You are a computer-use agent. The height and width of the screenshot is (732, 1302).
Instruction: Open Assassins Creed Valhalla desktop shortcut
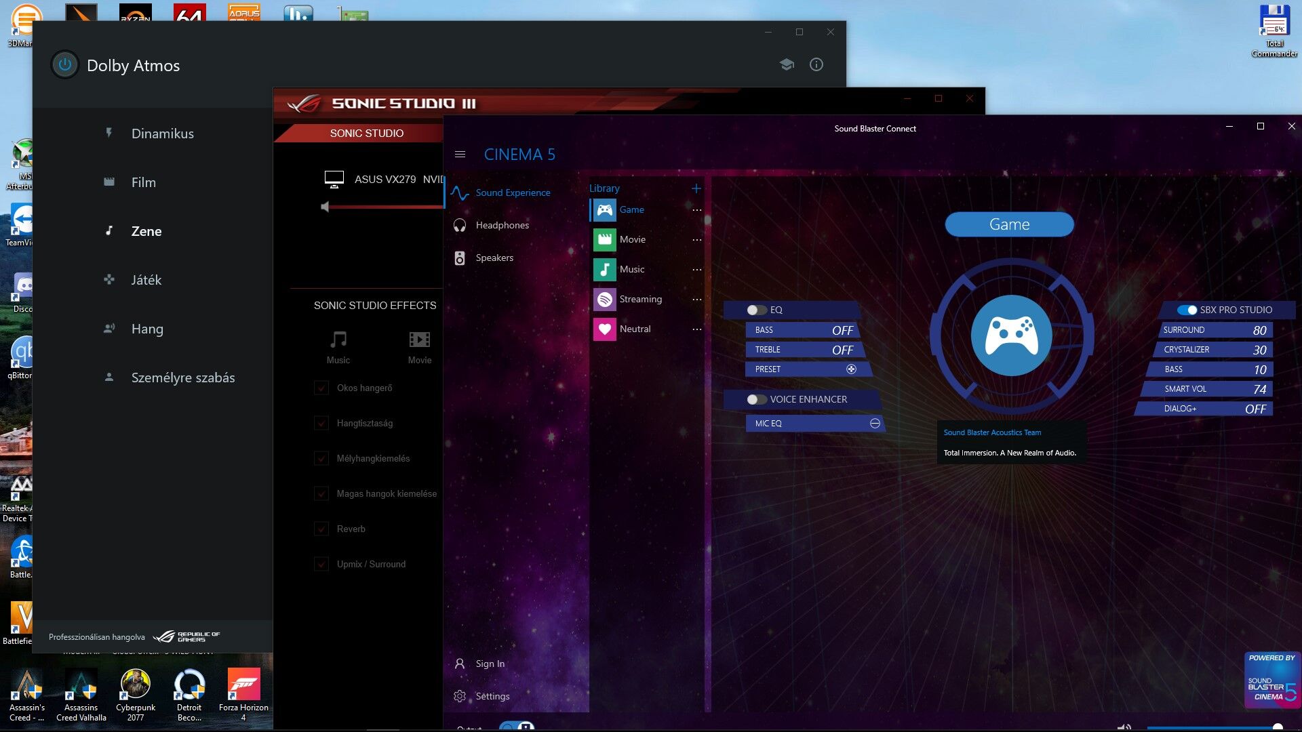[x=81, y=695]
